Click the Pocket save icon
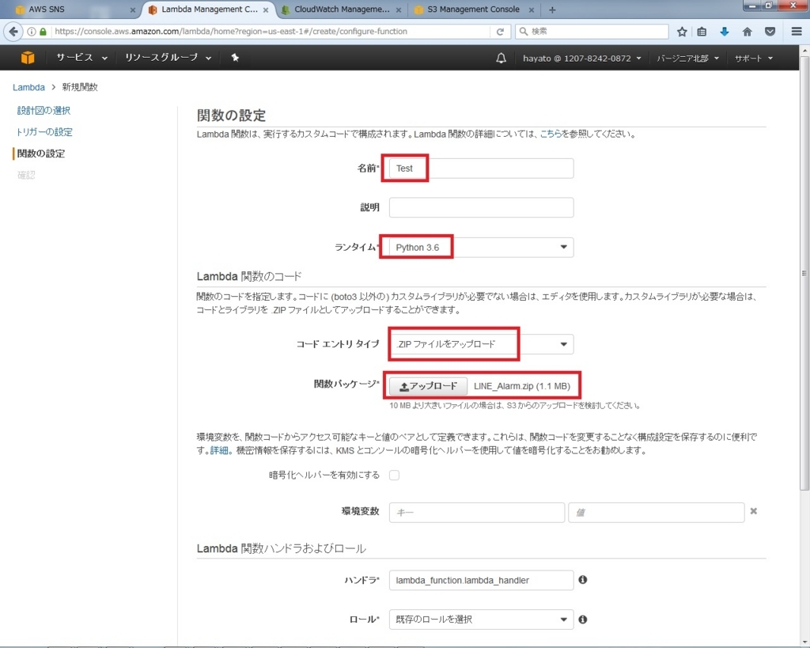The height and width of the screenshot is (648, 810). click(x=770, y=32)
